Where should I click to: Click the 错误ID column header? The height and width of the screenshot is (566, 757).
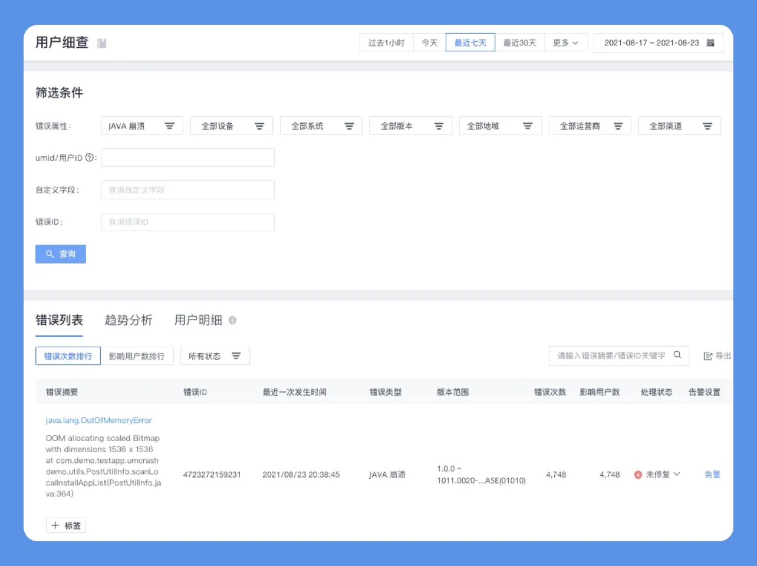(x=195, y=392)
